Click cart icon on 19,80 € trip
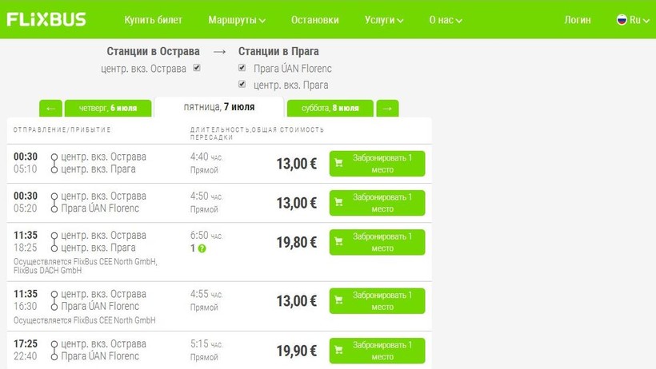The width and height of the screenshot is (656, 369). click(x=338, y=242)
